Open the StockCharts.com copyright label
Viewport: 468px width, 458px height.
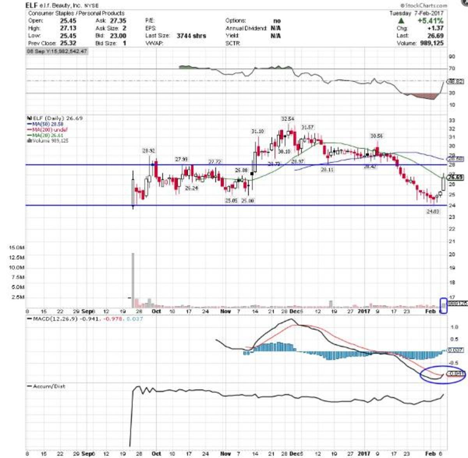point(424,5)
